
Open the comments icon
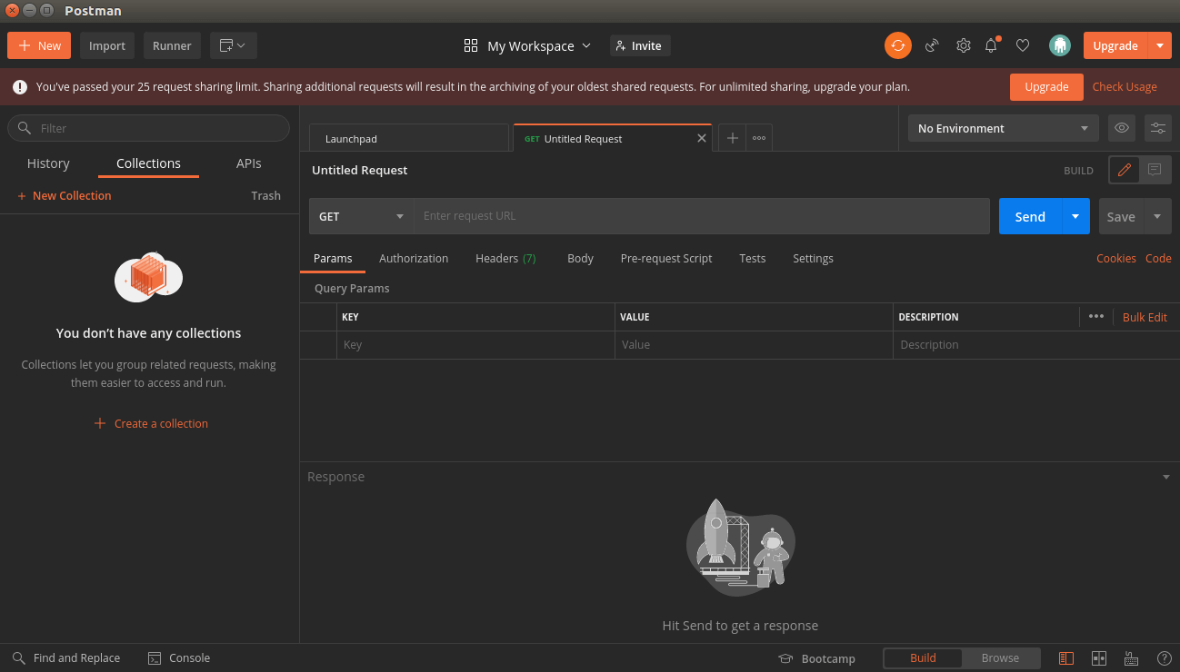(1155, 170)
